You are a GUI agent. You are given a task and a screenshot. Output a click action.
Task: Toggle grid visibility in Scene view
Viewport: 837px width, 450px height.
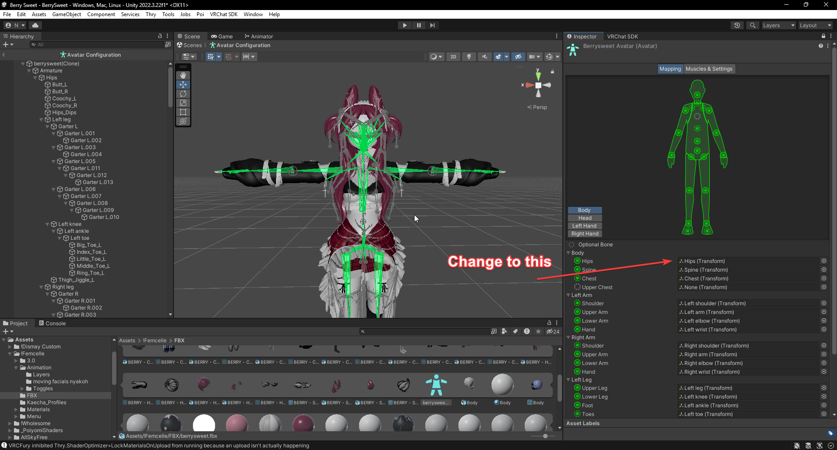click(x=211, y=57)
